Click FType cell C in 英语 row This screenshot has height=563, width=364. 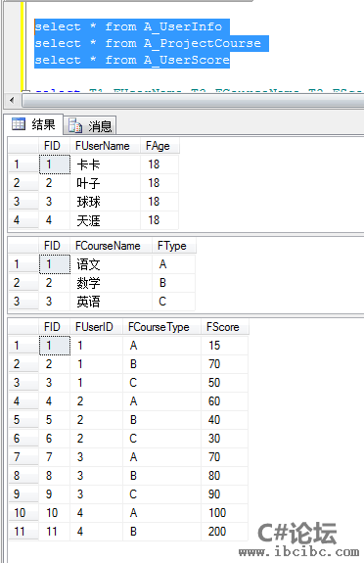[174, 302]
